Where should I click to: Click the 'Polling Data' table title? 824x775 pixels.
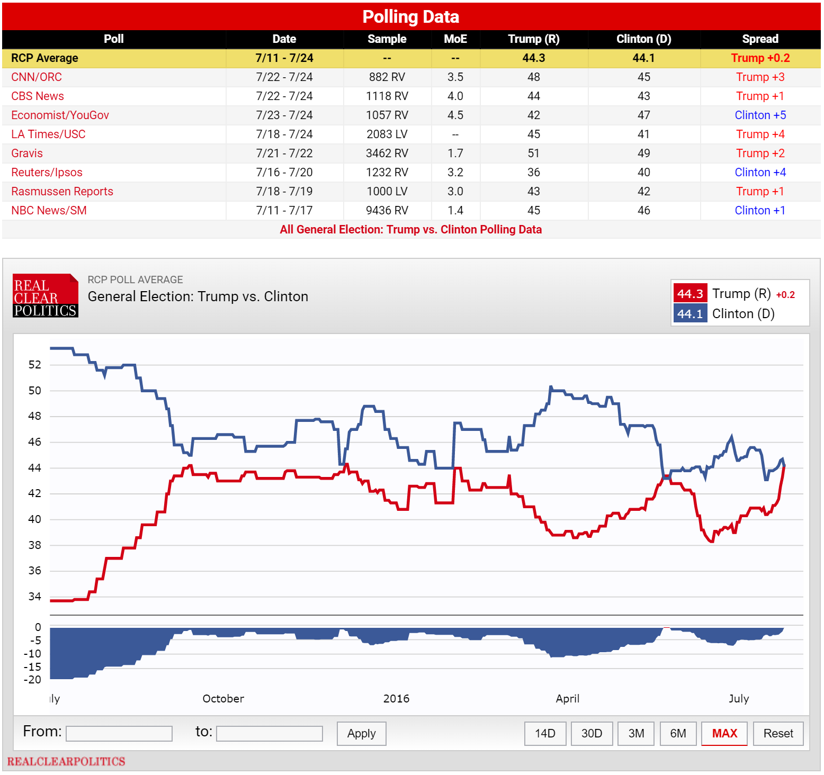411,17
